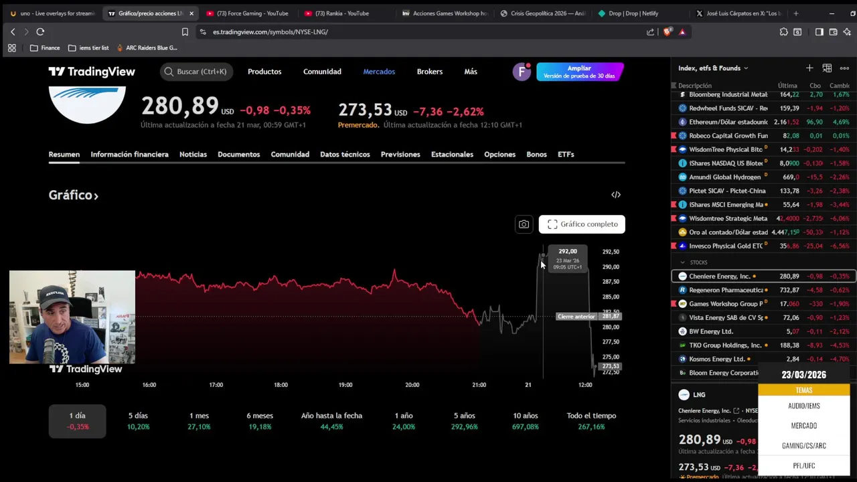Bookmark the page with the bookmark icon
The width and height of the screenshot is (857, 482).
(185, 31)
